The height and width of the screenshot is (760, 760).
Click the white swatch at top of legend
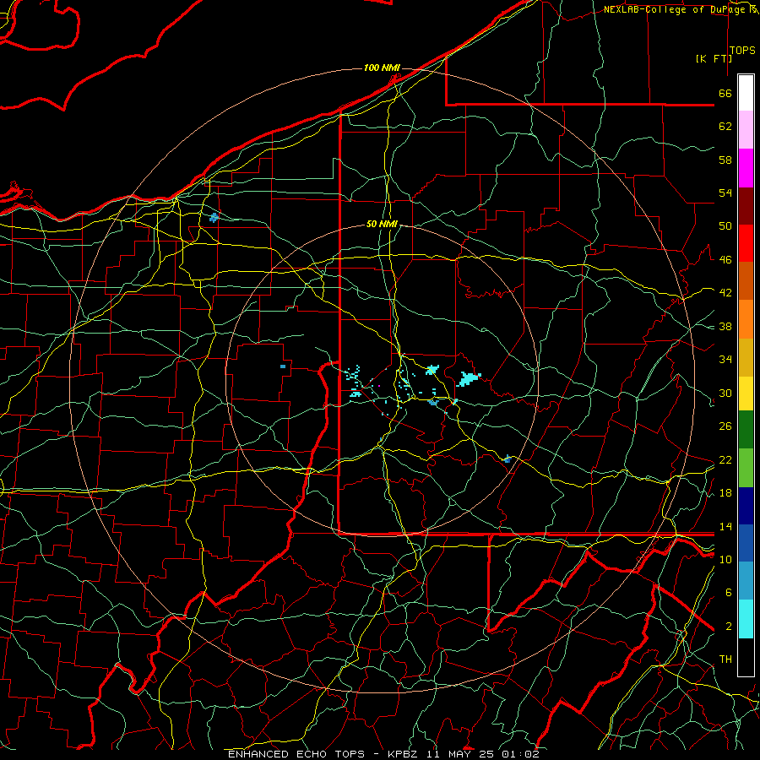(x=746, y=93)
